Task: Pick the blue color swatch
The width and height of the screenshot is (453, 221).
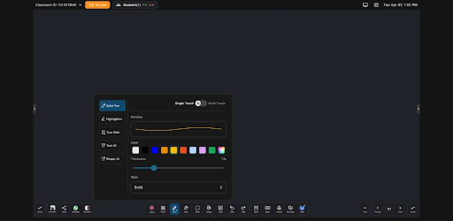Action: (x=155, y=150)
